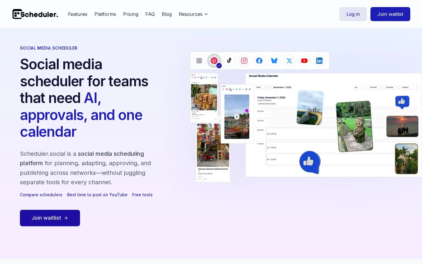Open the Platforms nav item
The height and width of the screenshot is (264, 422).
(x=105, y=14)
